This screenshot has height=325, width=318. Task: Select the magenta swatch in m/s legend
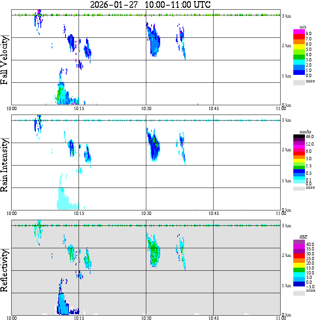299,32
